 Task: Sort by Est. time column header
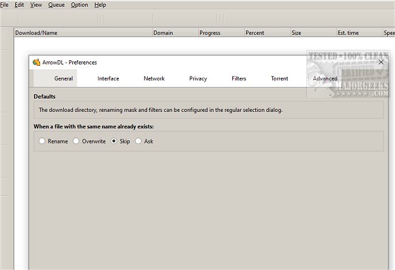(x=360, y=32)
